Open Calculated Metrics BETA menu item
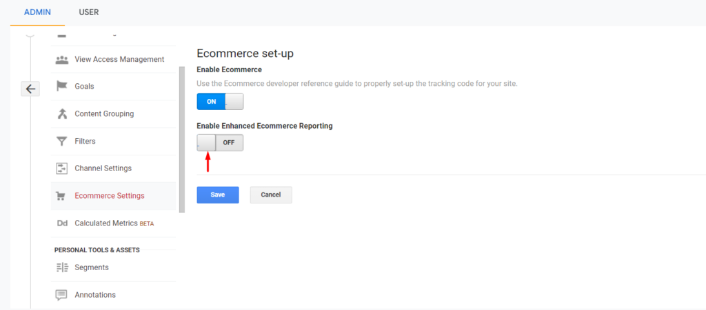Image resolution: width=706 pixels, height=310 pixels. click(114, 223)
